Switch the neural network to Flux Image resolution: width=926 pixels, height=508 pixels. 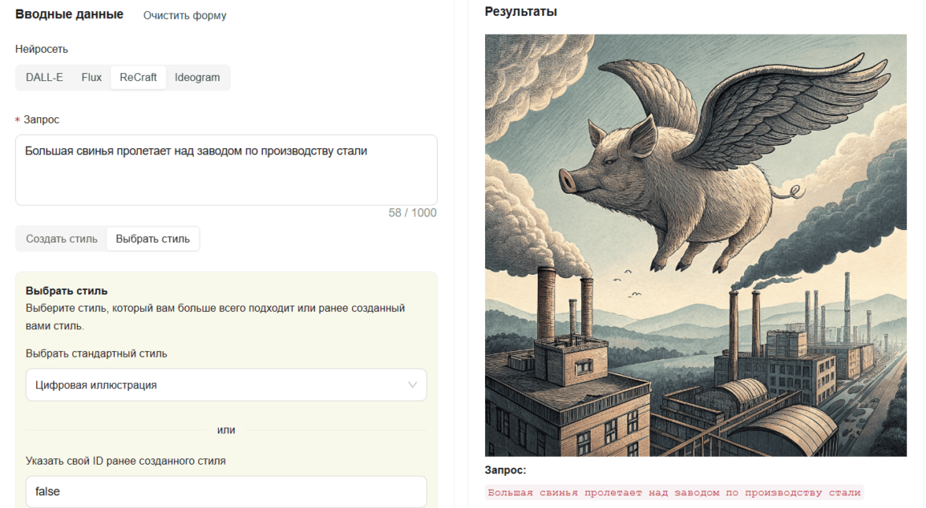[91, 77]
